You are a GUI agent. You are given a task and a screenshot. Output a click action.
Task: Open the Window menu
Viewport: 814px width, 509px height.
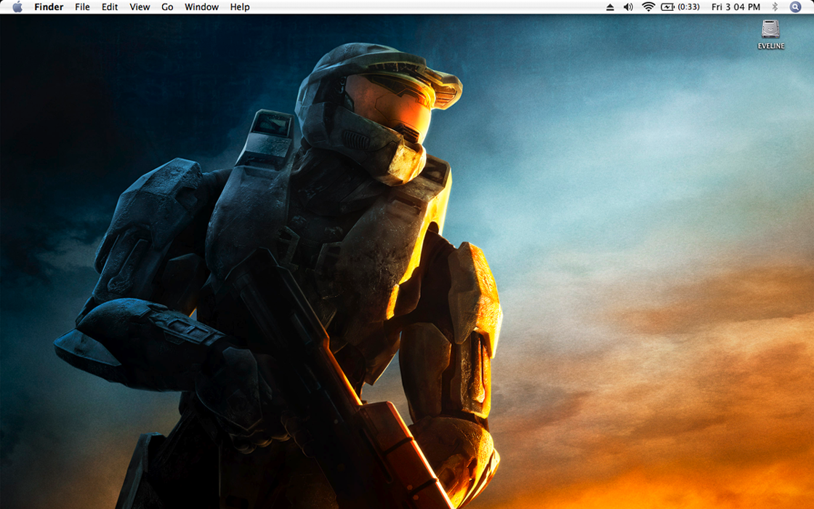click(x=201, y=7)
